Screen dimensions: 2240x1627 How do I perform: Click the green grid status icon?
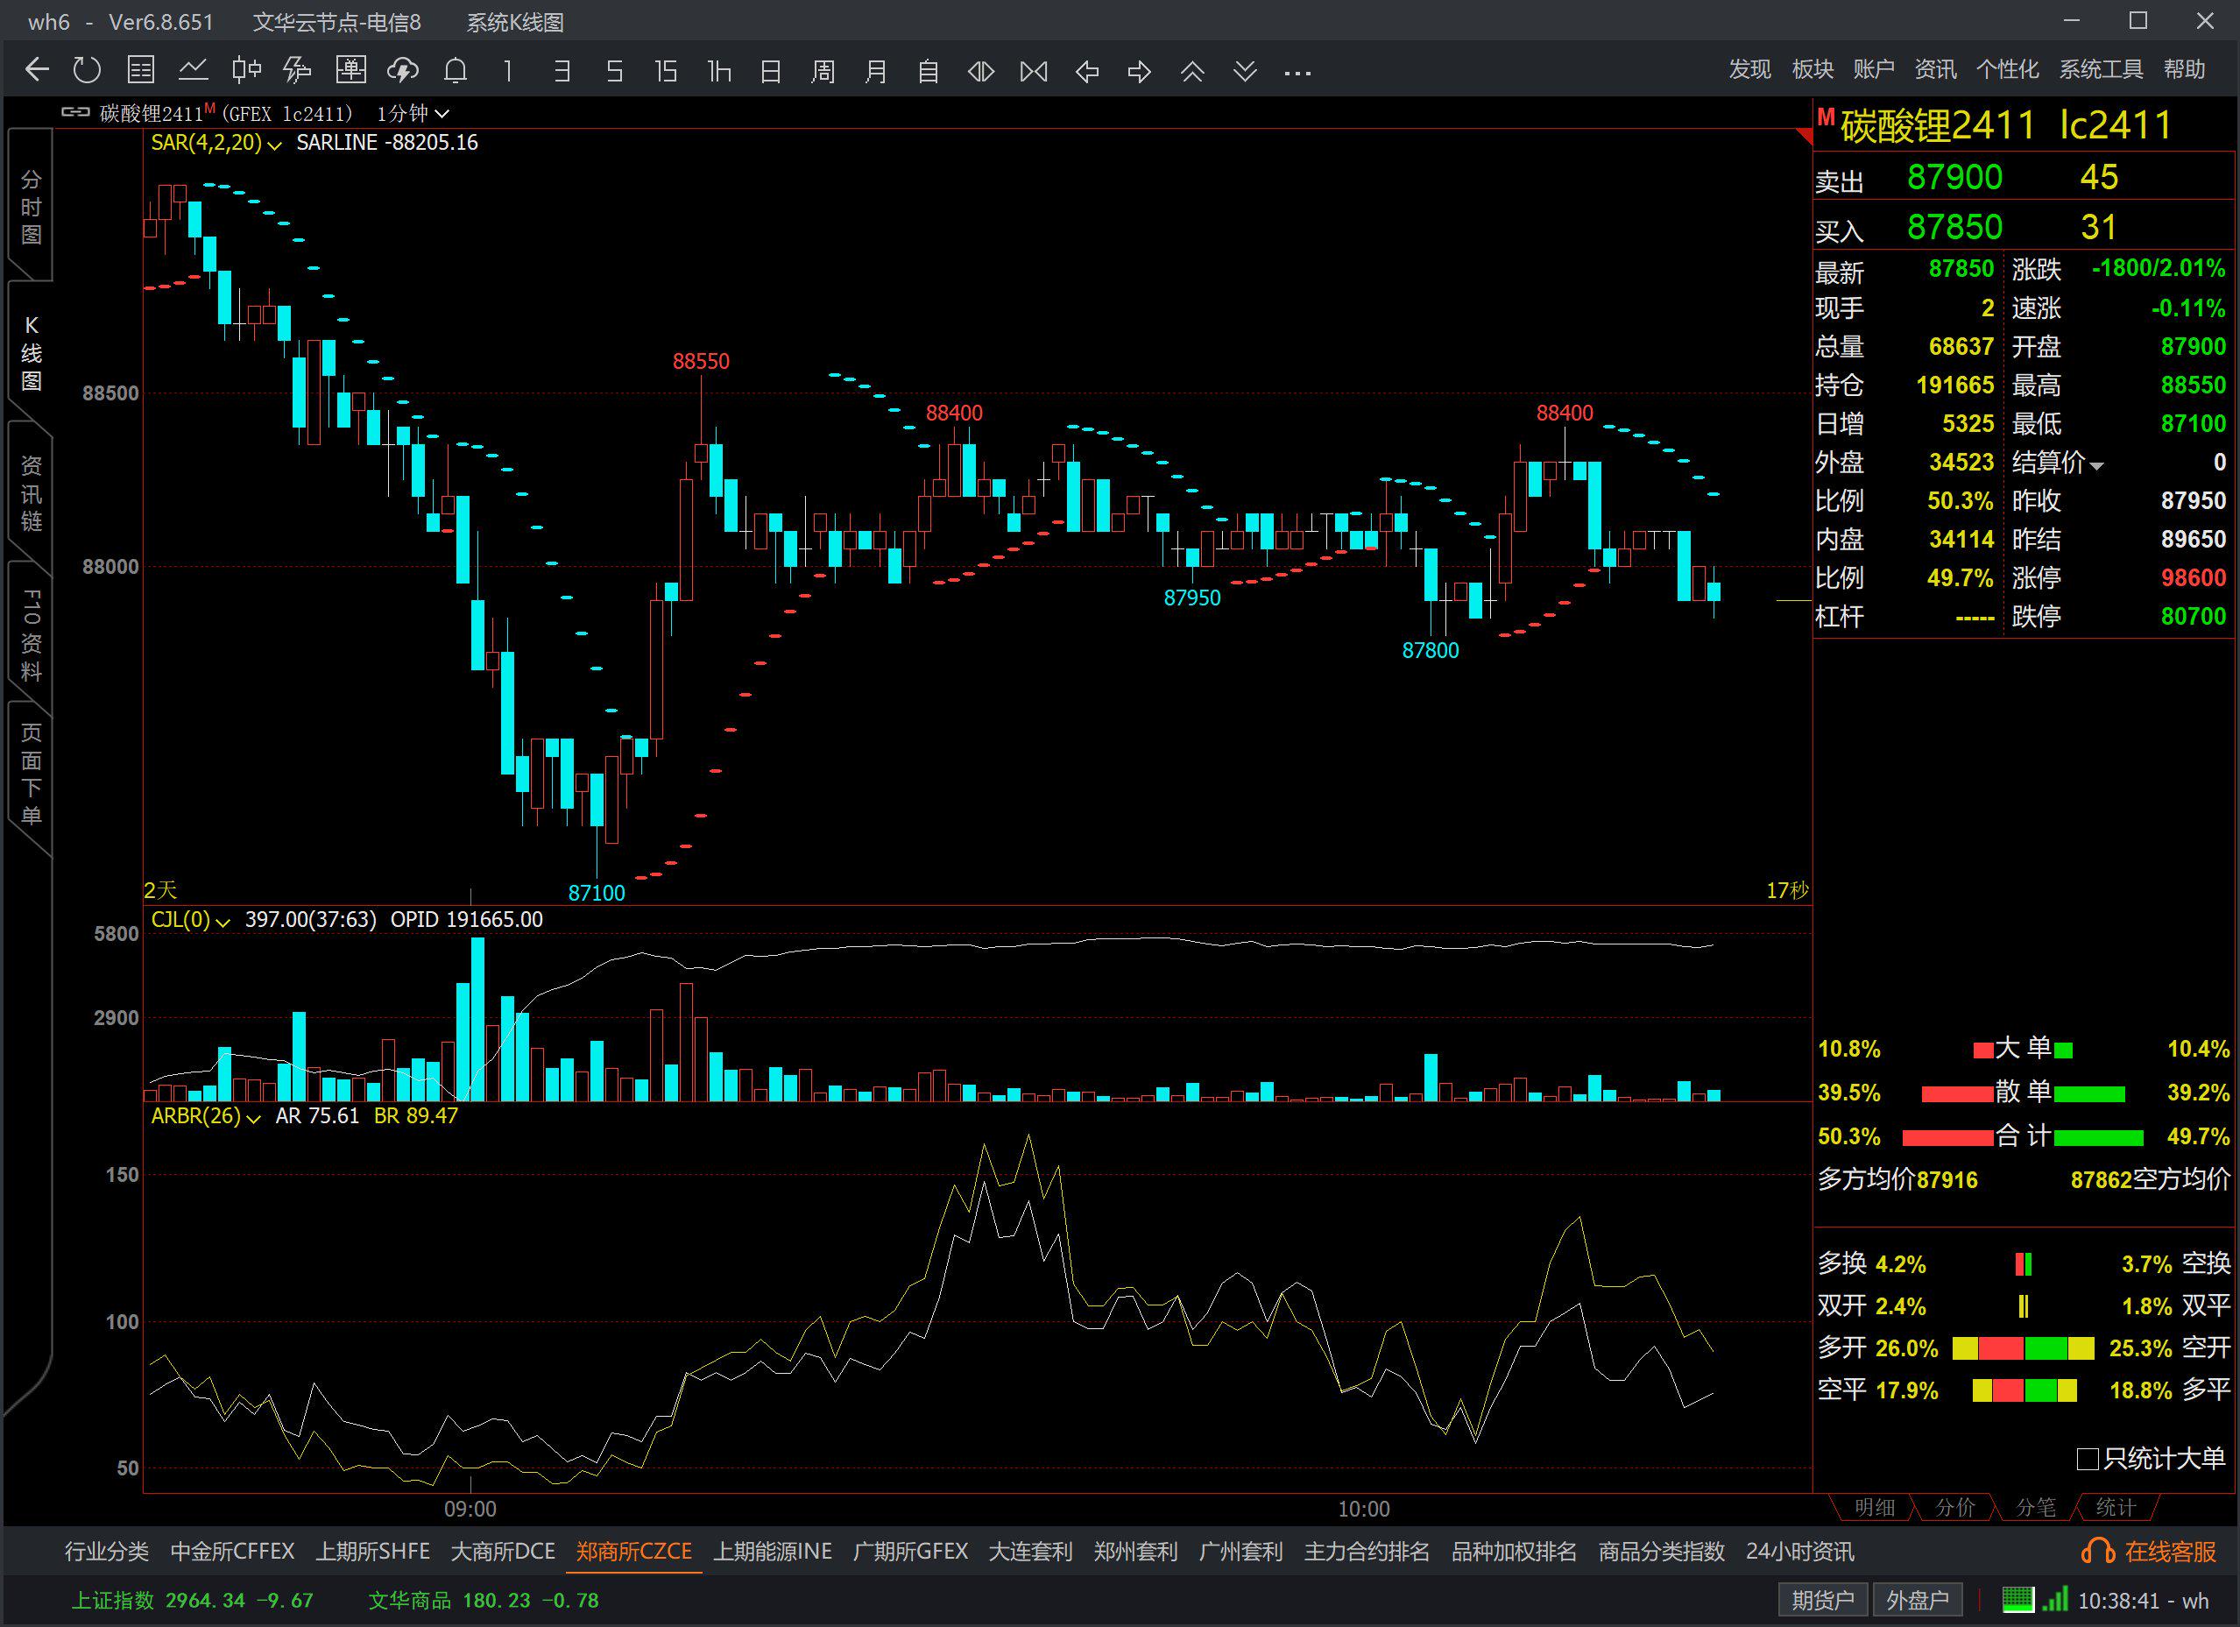pos(2018,1599)
